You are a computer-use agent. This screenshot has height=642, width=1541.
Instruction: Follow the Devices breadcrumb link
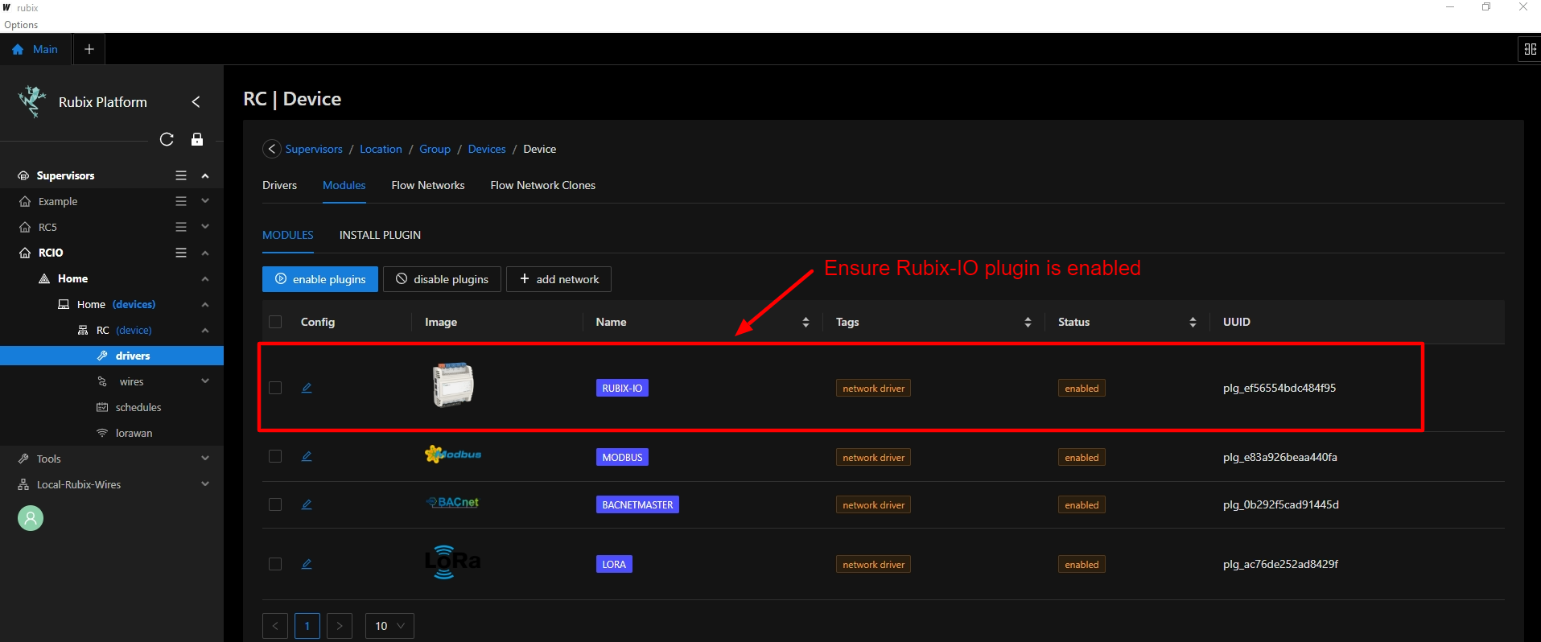487,149
